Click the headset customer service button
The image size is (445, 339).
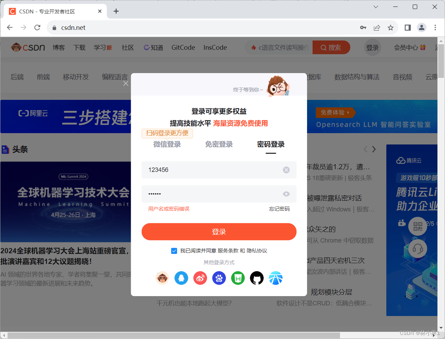(x=418, y=248)
